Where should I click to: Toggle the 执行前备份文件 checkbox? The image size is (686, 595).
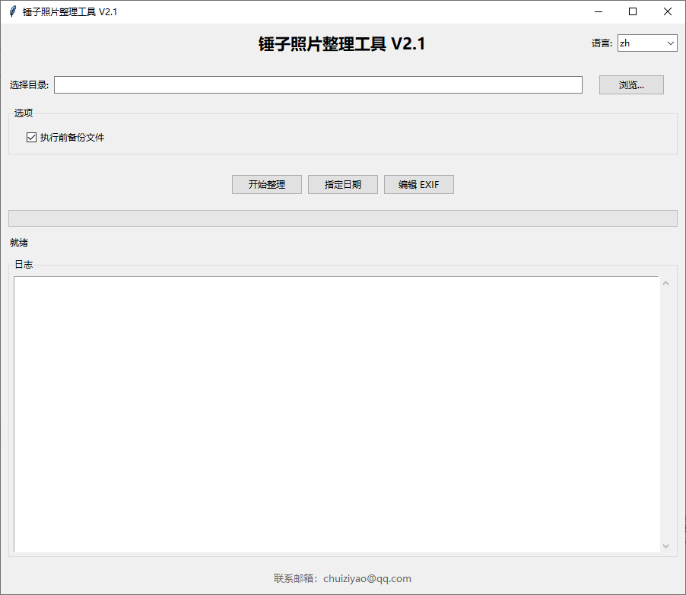point(32,138)
